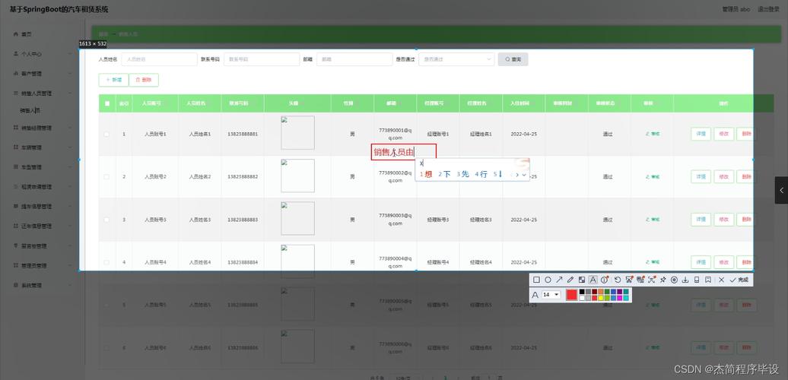Image resolution: width=788 pixels, height=380 pixels.
Task: Click phone number 13823888882 cell
Action: point(243,176)
